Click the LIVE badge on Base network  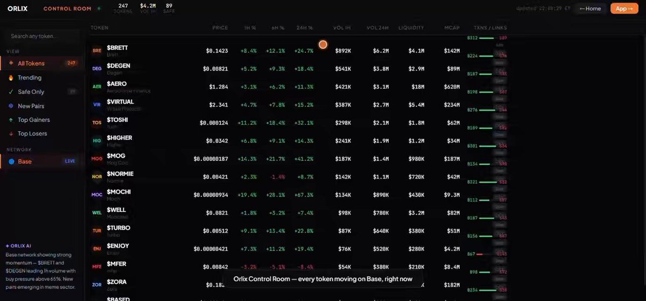[x=70, y=161]
